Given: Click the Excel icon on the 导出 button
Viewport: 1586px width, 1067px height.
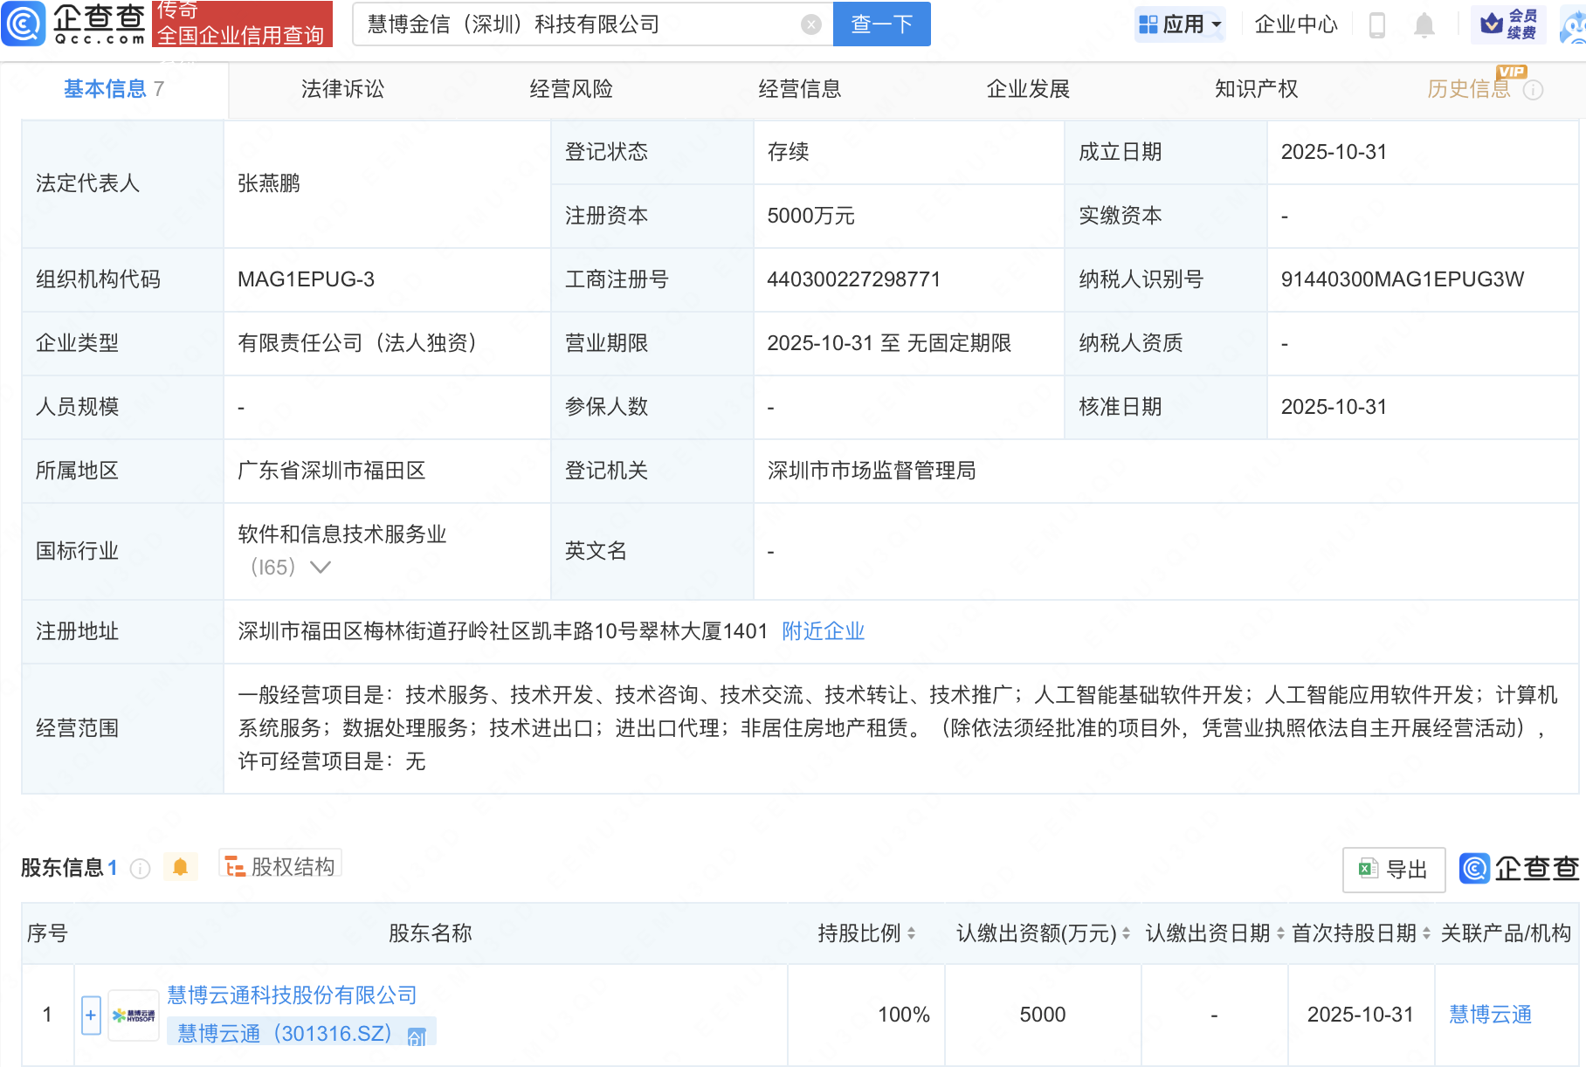Looking at the screenshot, I should click(x=1368, y=870).
